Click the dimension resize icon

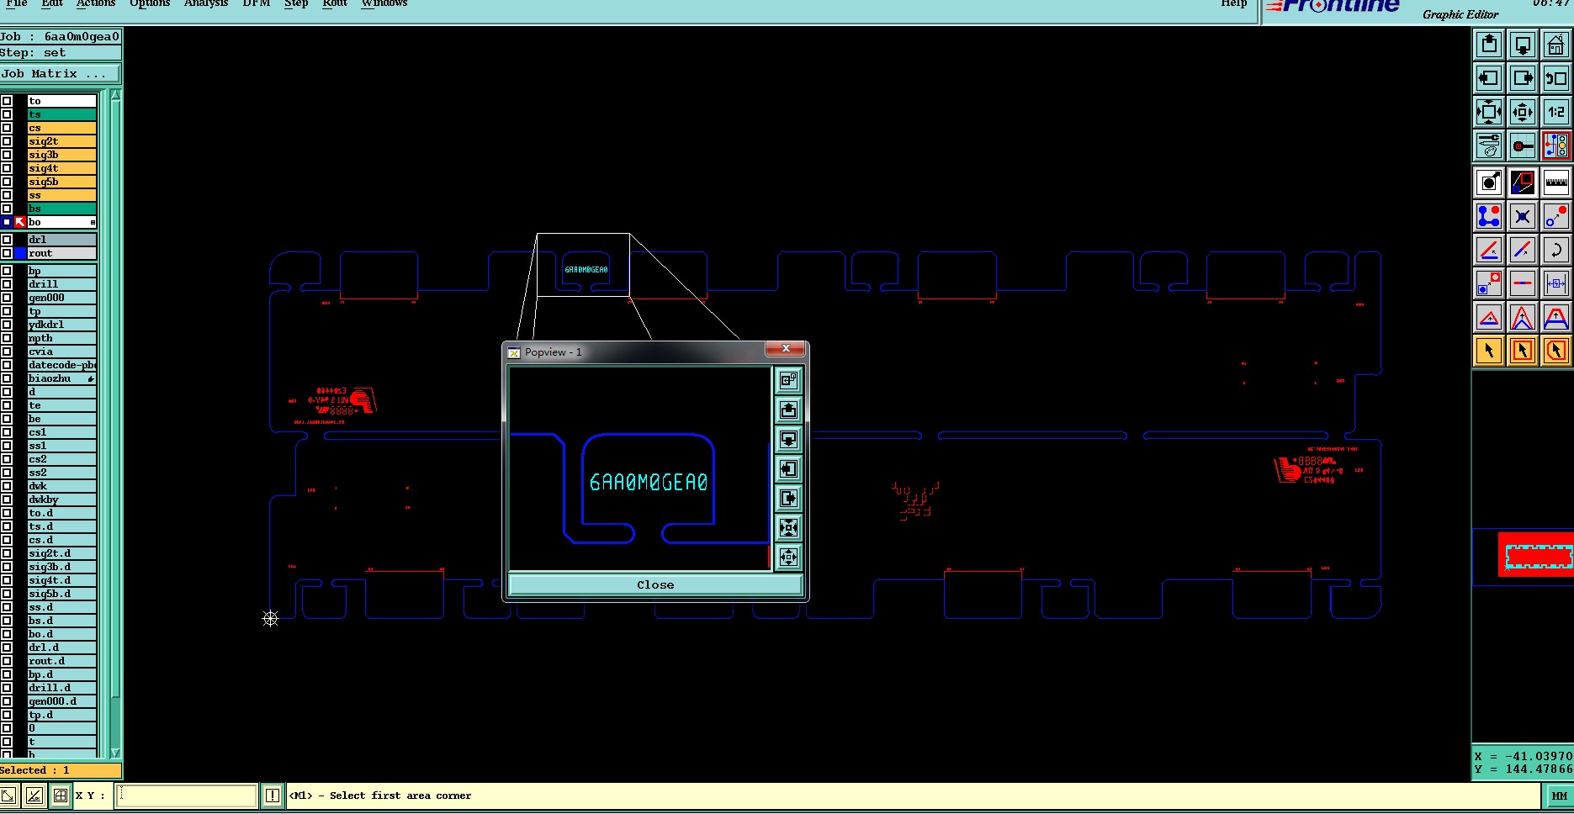click(1556, 283)
